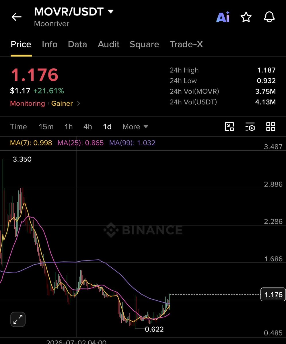Image resolution: width=286 pixels, height=344 pixels.
Task: Expand chart to fullscreen
Action: point(18,319)
